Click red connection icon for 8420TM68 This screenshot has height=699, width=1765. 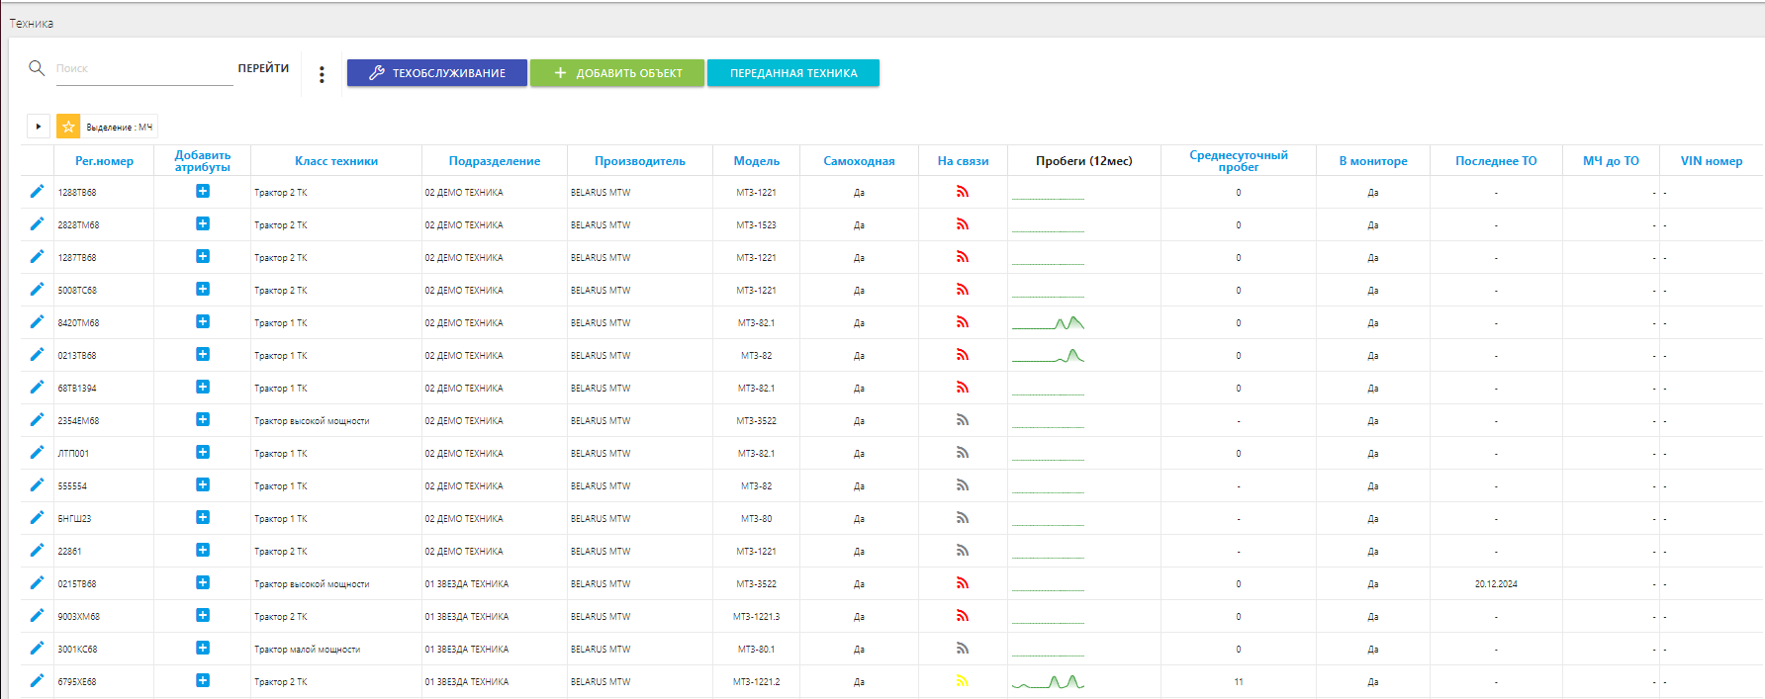pyautogui.click(x=962, y=322)
